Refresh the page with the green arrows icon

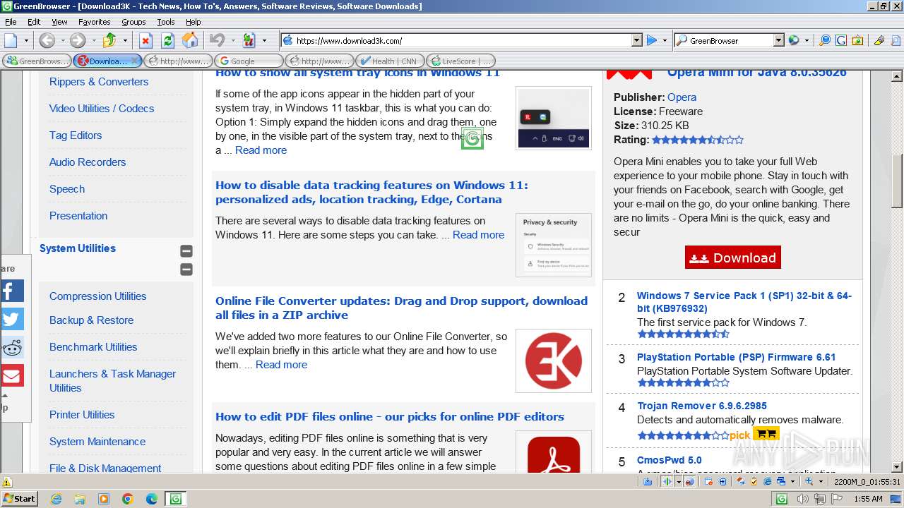click(167, 40)
